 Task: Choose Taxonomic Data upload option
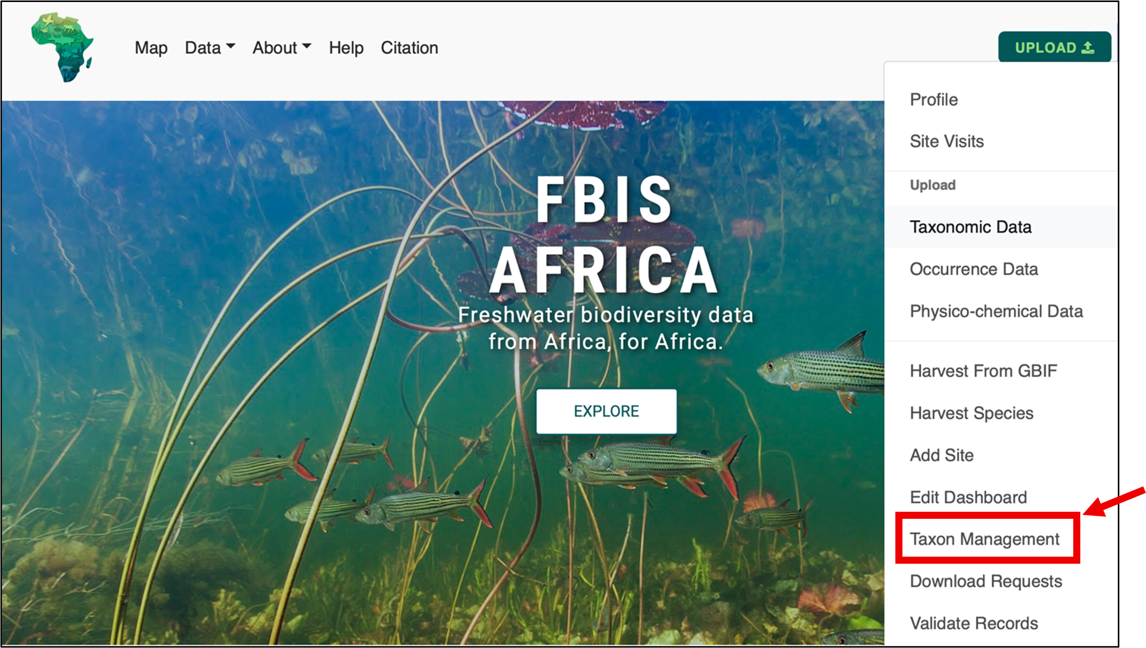[x=971, y=227]
